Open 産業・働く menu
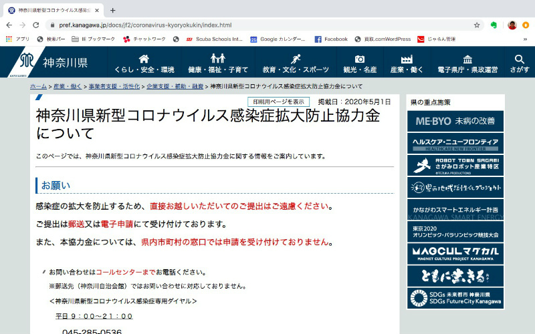 pyautogui.click(x=407, y=63)
